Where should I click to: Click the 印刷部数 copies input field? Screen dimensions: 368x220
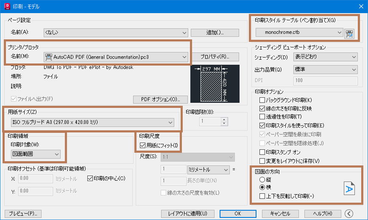[210, 121]
